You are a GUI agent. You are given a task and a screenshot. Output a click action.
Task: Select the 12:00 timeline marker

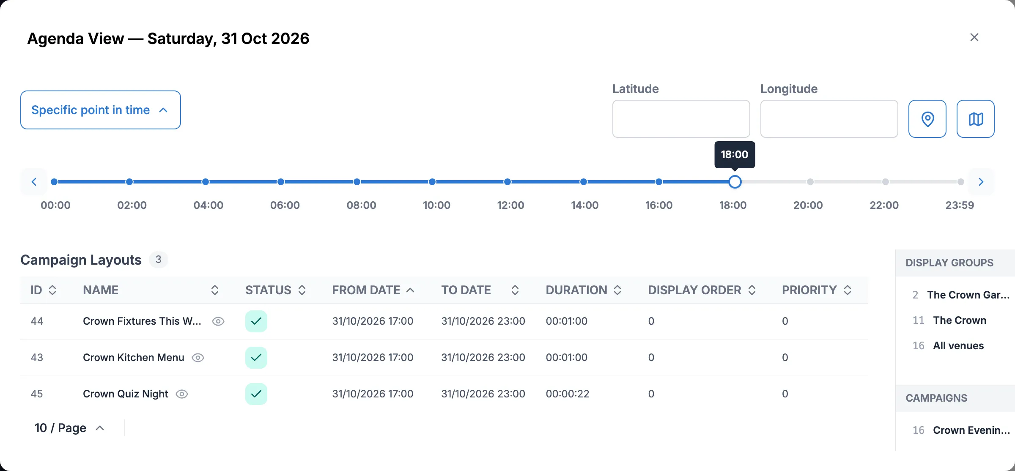[507, 182]
